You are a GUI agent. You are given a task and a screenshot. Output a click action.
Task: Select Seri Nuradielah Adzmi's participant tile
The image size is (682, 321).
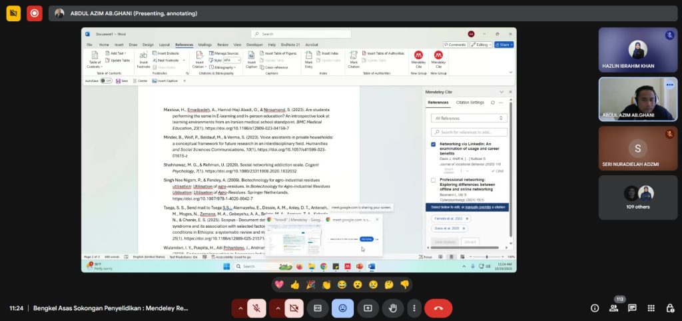pyautogui.click(x=637, y=149)
